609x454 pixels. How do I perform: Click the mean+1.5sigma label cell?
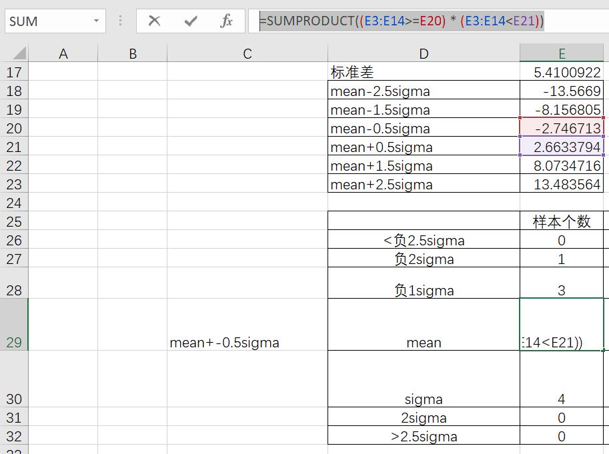pyautogui.click(x=424, y=165)
